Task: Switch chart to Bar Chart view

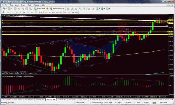Action: coord(68,9)
